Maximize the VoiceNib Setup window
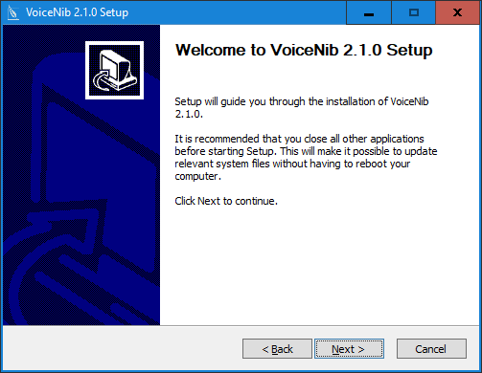The height and width of the screenshot is (373, 482). [414, 12]
